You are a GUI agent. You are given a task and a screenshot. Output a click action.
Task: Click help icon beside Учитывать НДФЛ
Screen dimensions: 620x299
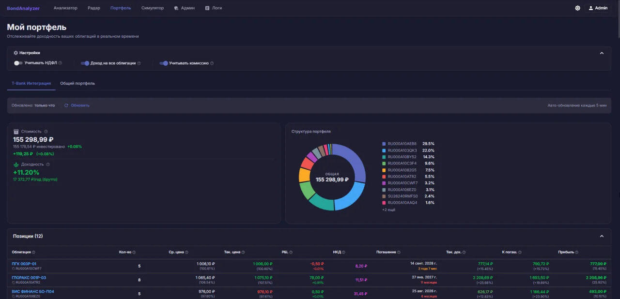click(60, 63)
